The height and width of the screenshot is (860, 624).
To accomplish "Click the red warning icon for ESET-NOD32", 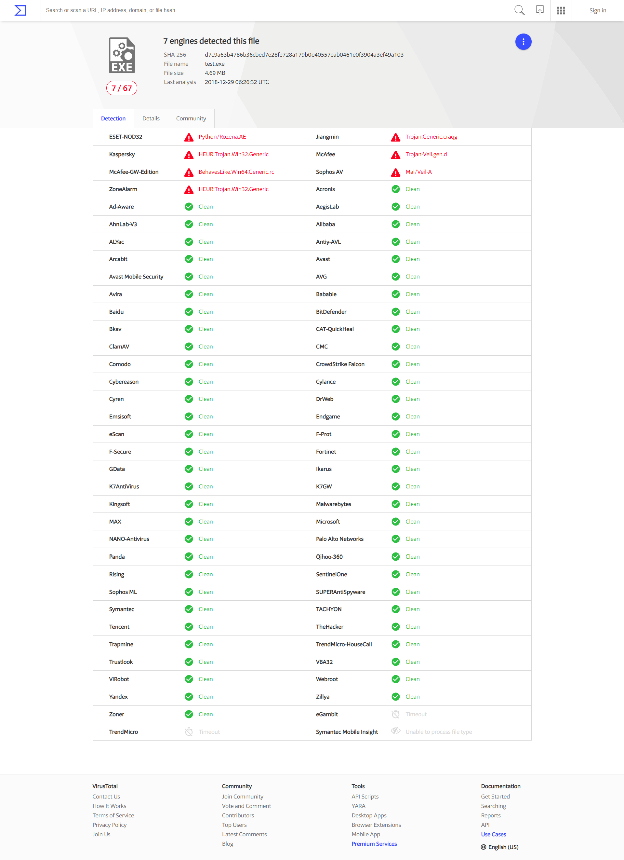I will [x=189, y=137].
